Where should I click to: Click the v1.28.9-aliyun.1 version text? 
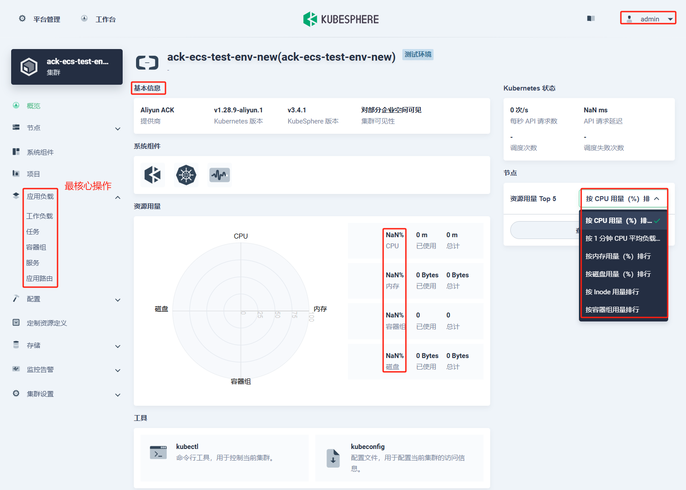pyautogui.click(x=238, y=110)
